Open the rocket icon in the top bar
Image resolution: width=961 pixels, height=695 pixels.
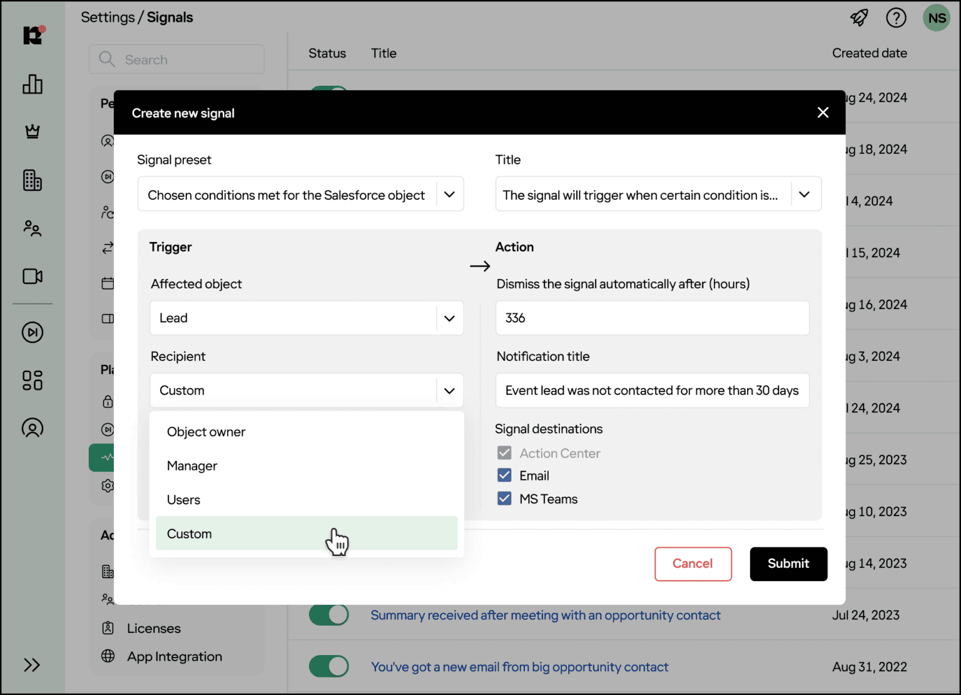click(x=859, y=18)
